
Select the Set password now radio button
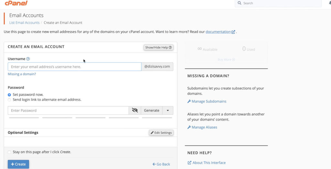click(9, 95)
